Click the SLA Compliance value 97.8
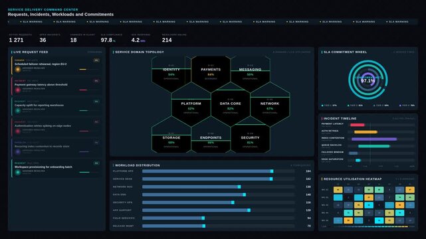 (x=106, y=40)
